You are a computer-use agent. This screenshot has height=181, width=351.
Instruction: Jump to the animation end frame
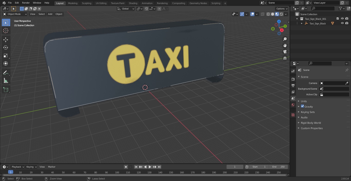(x=159, y=167)
